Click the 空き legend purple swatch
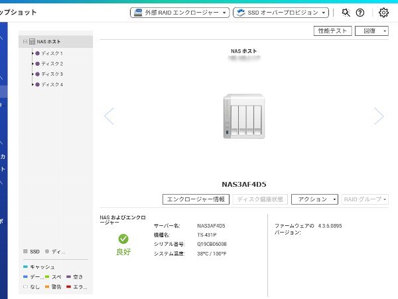 (68, 276)
